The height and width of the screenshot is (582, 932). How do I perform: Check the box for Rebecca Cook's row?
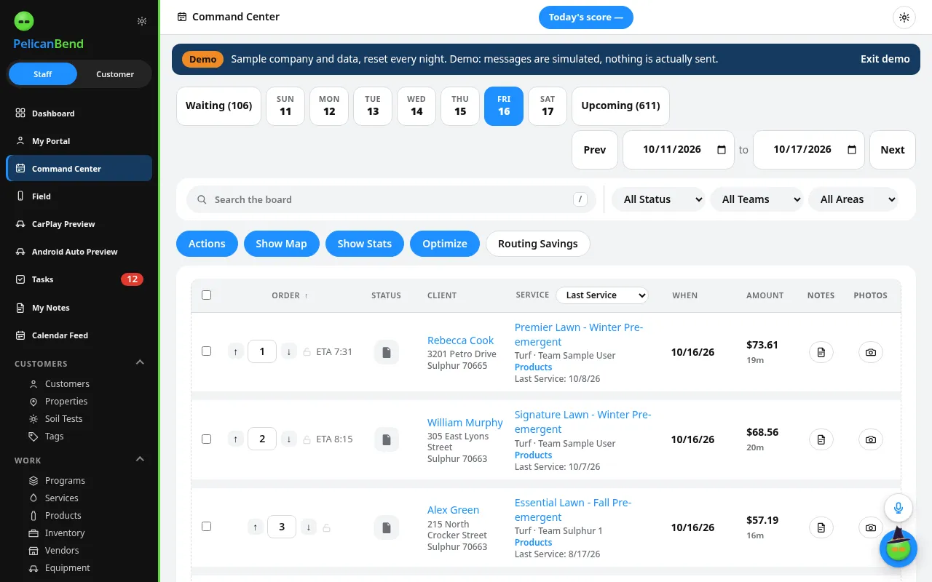point(207,351)
